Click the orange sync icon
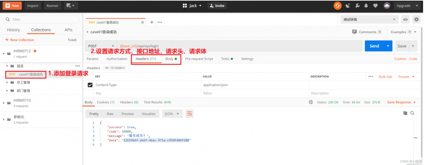 338,6
